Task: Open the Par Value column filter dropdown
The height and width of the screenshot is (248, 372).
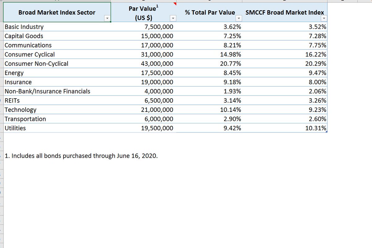Action: [173, 19]
